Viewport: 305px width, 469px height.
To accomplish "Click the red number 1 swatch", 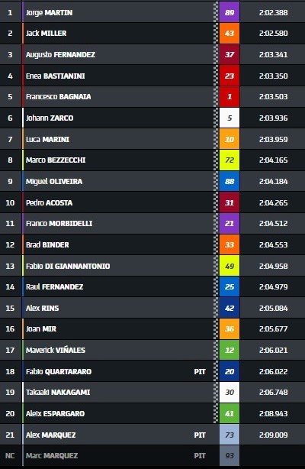I will pyautogui.click(x=229, y=96).
